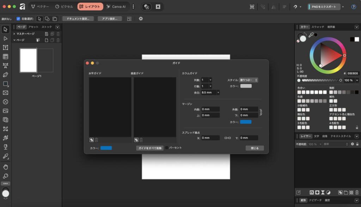The height and width of the screenshot is (207, 361).
Task: Add a horizontal guide under 水平ガイド list
Action: pos(92,140)
